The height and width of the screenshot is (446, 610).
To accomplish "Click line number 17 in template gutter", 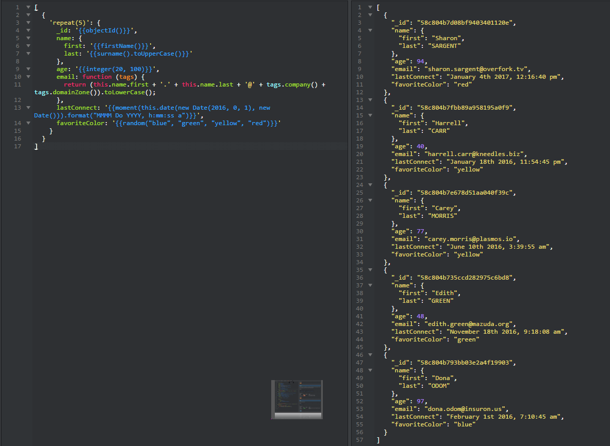I will pos(18,146).
